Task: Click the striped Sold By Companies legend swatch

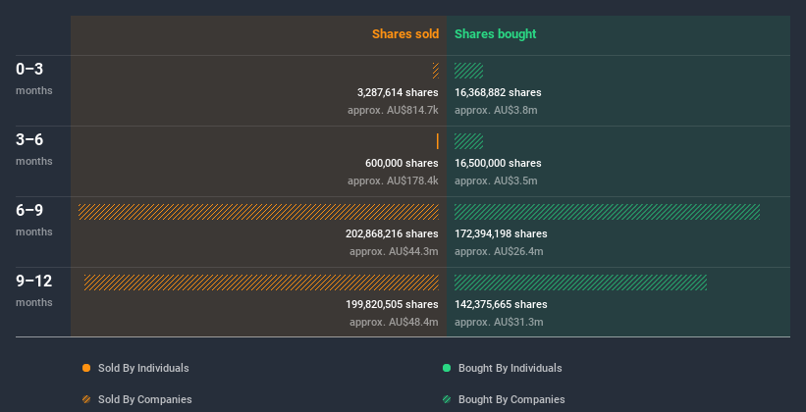Action: [x=86, y=399]
